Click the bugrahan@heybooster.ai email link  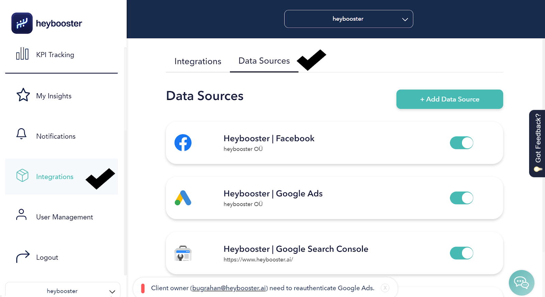229,288
